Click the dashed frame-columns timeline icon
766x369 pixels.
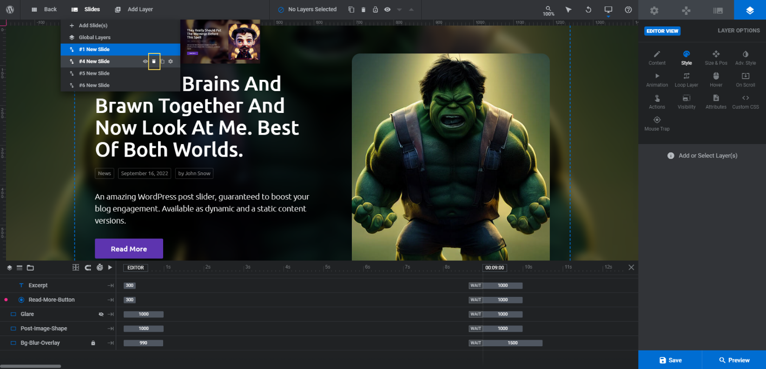(76, 267)
